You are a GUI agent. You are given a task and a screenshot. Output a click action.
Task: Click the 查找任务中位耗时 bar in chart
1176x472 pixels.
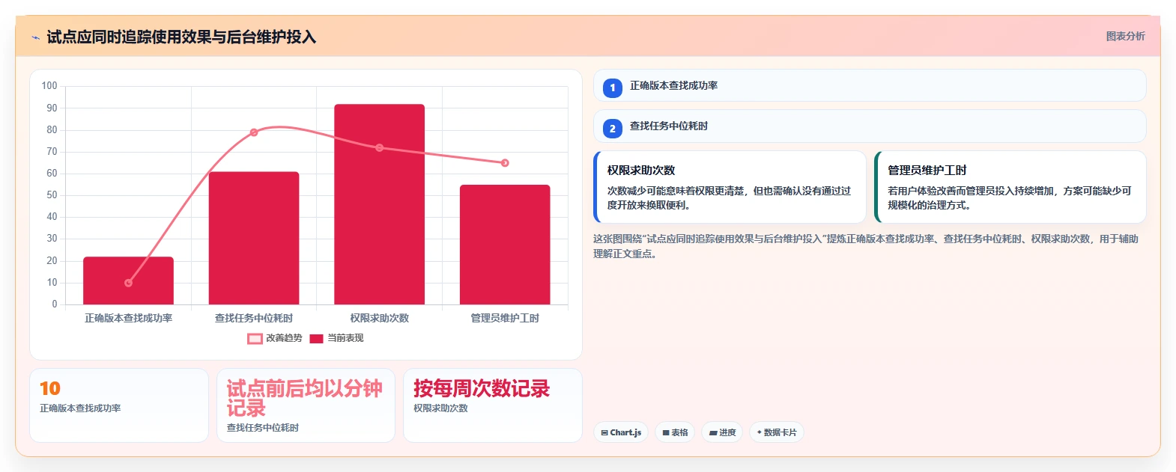(254, 238)
